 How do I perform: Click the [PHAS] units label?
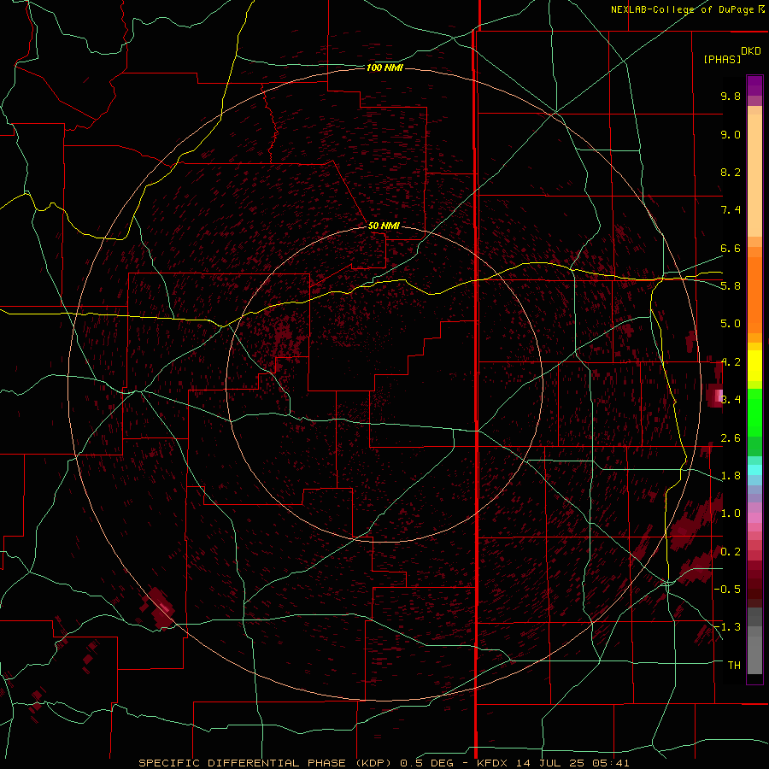click(722, 60)
